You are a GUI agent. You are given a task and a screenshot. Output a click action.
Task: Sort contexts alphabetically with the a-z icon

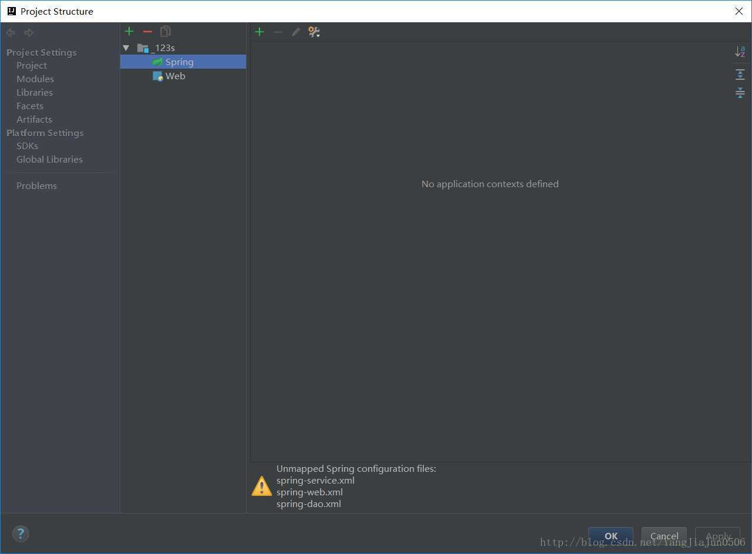point(740,52)
